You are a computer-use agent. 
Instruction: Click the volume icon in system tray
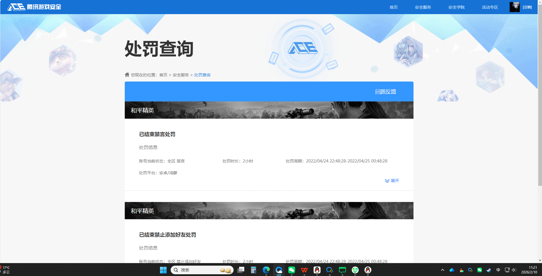[x=515, y=270]
